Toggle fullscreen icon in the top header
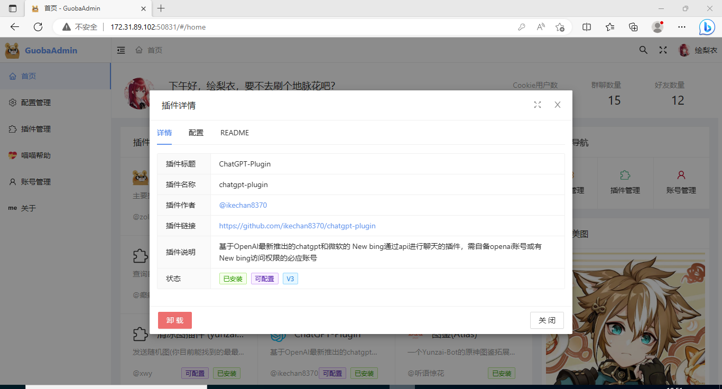Image resolution: width=722 pixels, height=389 pixels. click(663, 50)
